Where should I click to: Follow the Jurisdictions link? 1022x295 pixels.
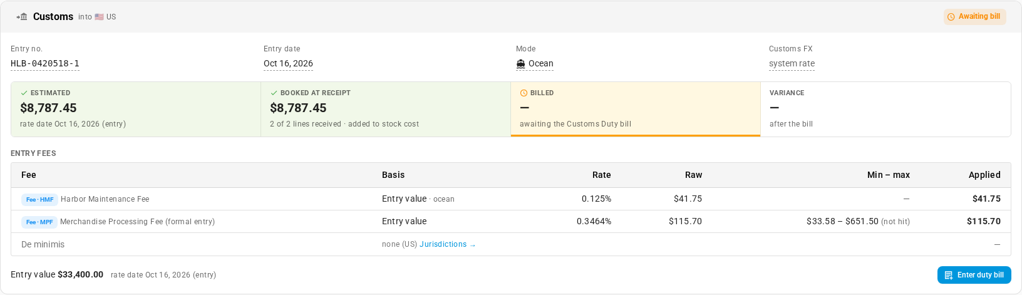(x=447, y=244)
